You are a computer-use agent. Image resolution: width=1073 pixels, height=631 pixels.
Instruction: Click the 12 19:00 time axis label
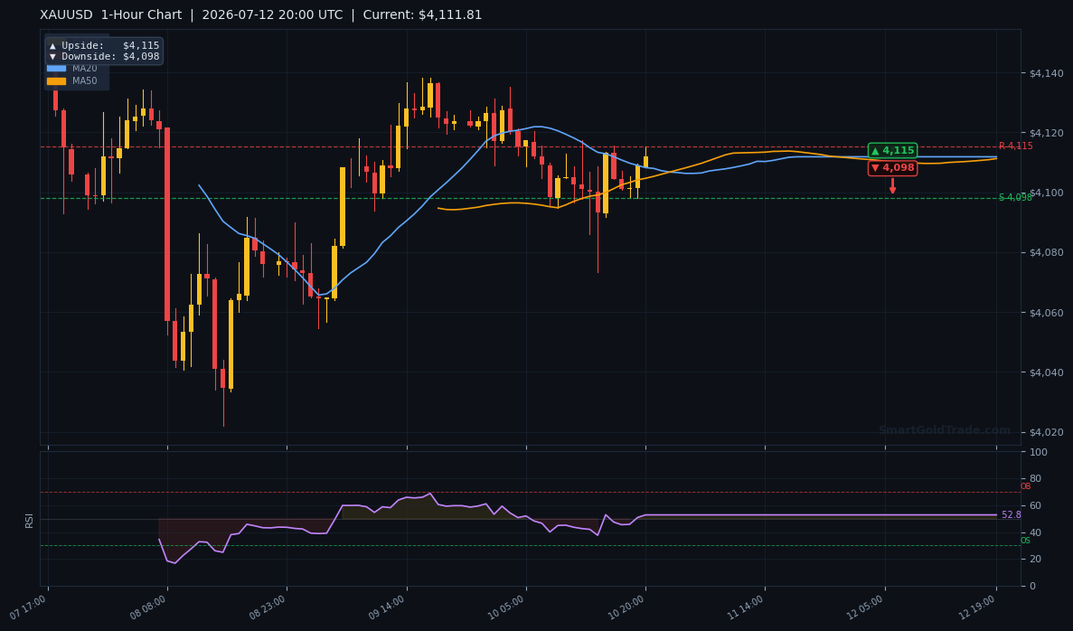[x=976, y=607]
